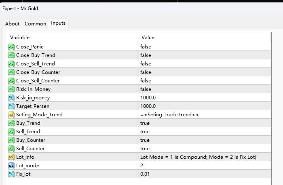Select the Sell_Trend true value cell
283x185 pixels.
(x=145, y=132)
